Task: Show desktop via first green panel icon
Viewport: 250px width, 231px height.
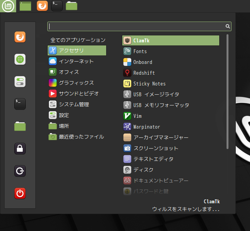Action: (x=25, y=6)
